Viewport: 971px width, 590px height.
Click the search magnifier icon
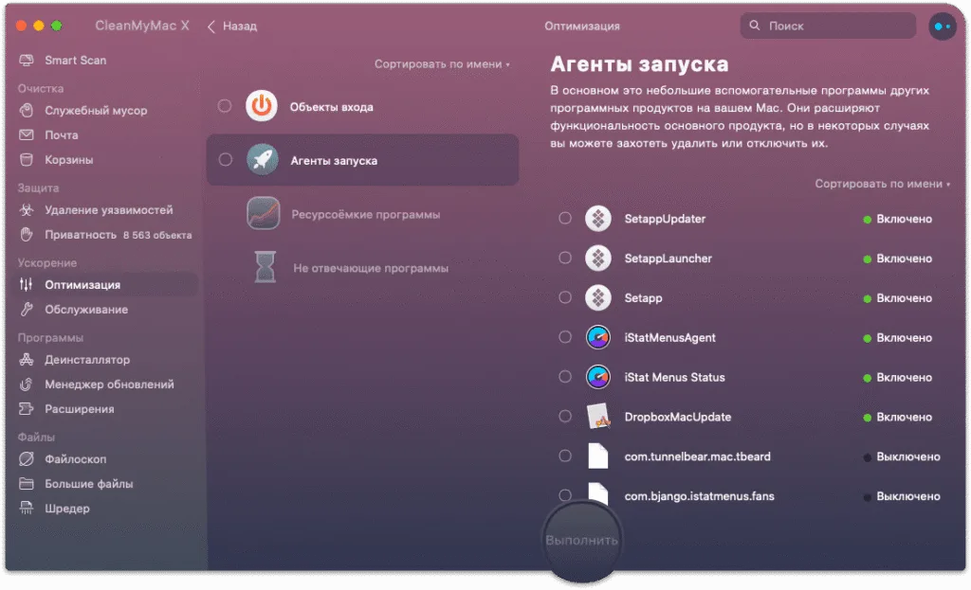(x=754, y=26)
